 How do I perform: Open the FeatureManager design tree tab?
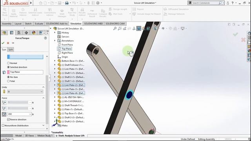(x=4, y=33)
